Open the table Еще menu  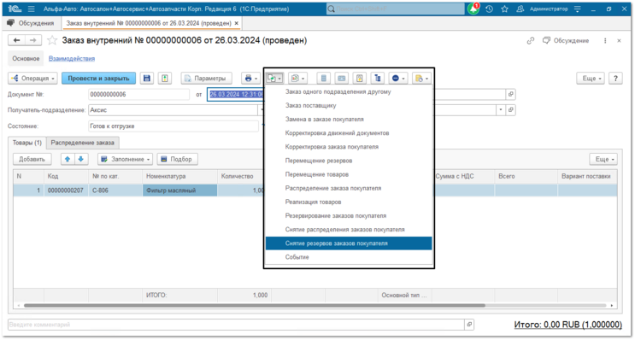pos(603,159)
